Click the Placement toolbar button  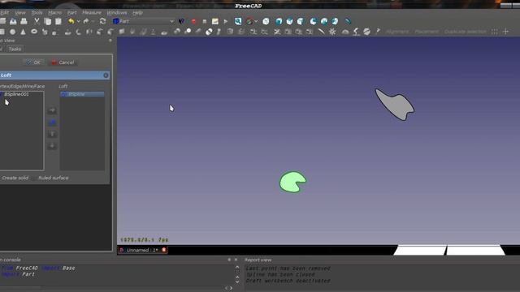427,32
